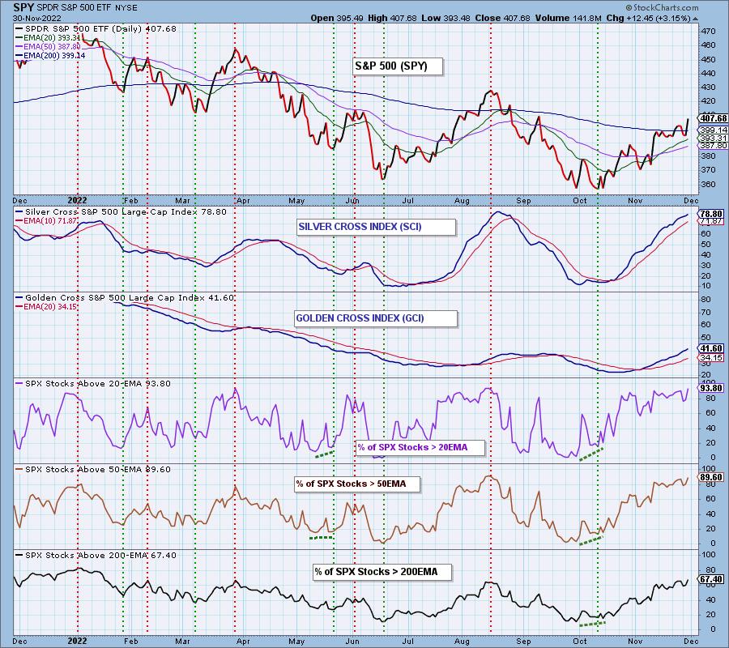
Task: Click the '% of SPX Stocks > 200EMA' annotation box
Action: pyautogui.click(x=382, y=572)
